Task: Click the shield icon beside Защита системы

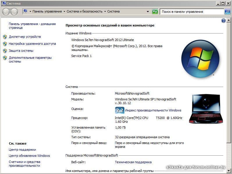Action: pos(5,51)
